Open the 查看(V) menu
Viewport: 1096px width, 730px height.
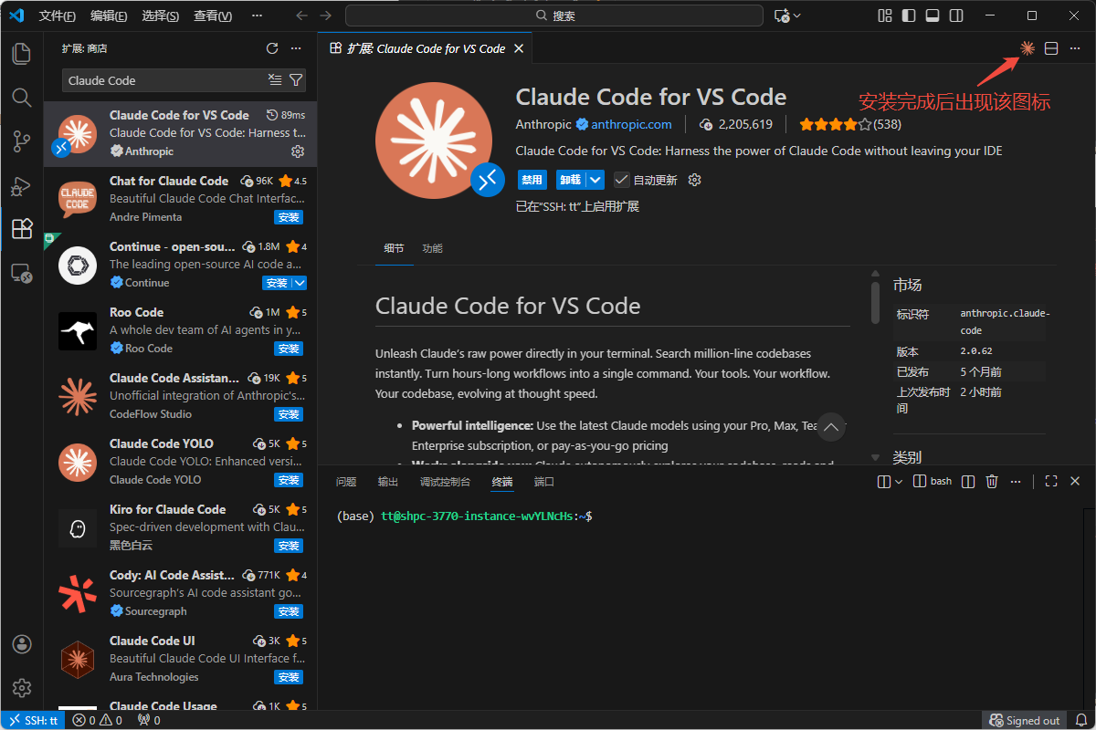[213, 16]
